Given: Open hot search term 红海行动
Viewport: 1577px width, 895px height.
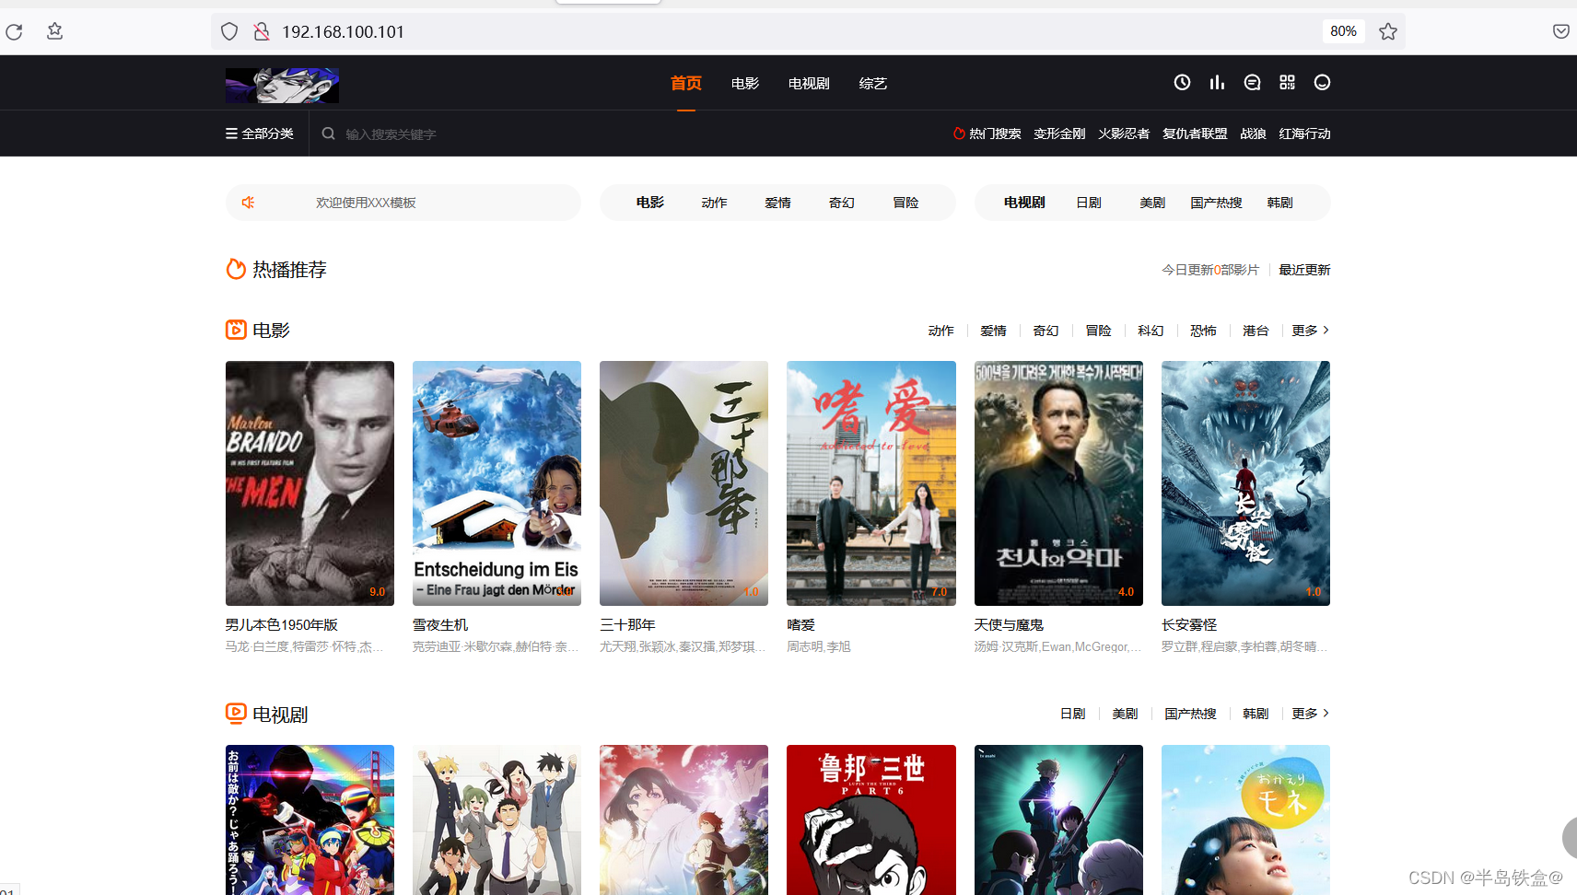Looking at the screenshot, I should 1304,134.
